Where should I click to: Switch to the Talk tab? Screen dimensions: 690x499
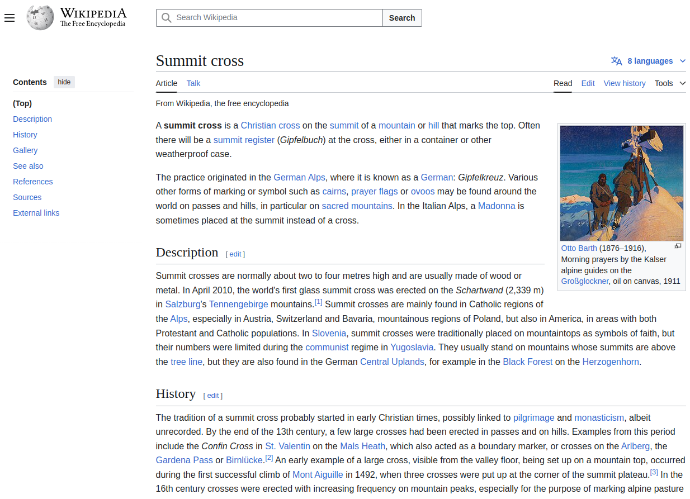coord(193,83)
